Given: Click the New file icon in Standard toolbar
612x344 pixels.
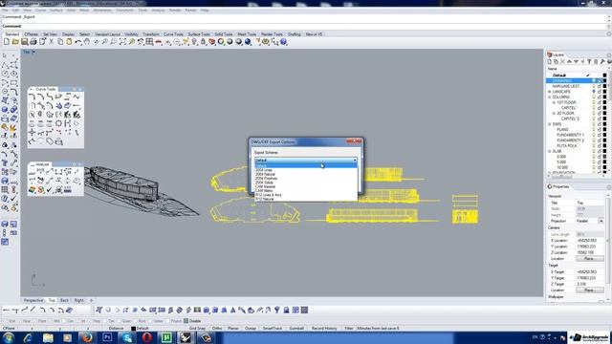Looking at the screenshot, I should click(7, 42).
